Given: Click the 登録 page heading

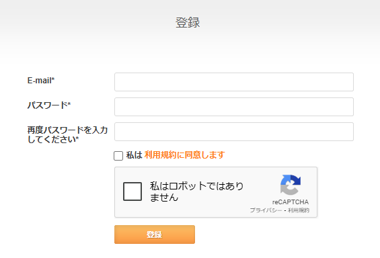Looking at the screenshot, I should tap(188, 23).
